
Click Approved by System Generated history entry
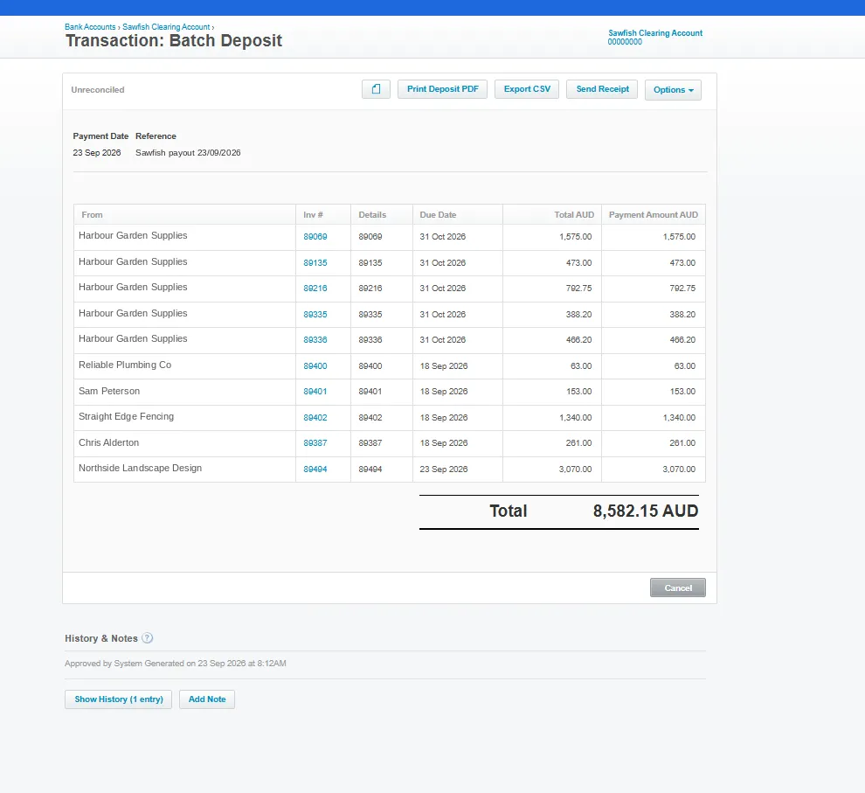tap(176, 664)
